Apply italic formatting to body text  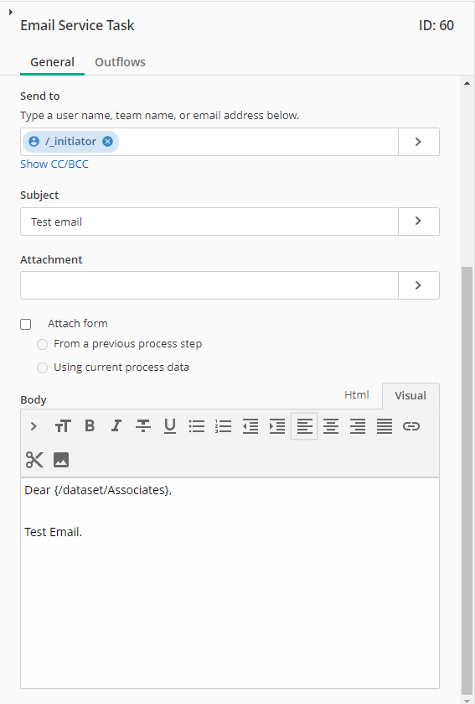pyautogui.click(x=116, y=425)
